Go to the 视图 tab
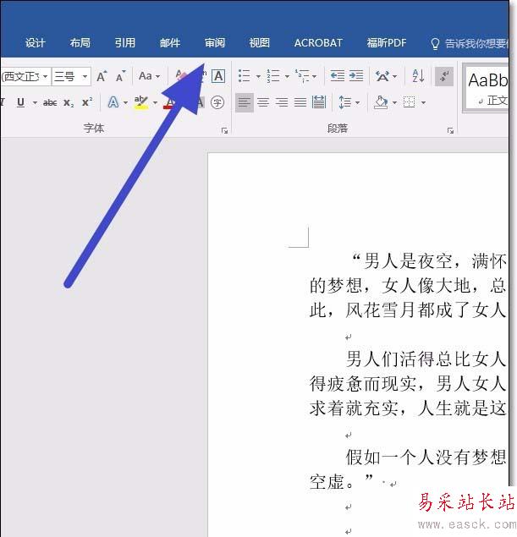Screen dimensions: 517x537 (260, 43)
